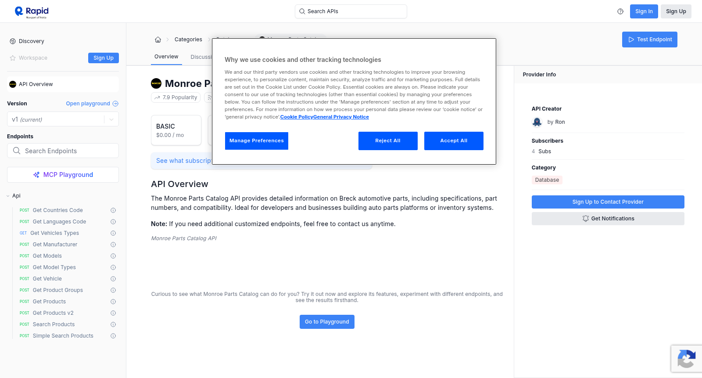Click Sign Up in top header
Image resolution: width=702 pixels, height=378 pixels.
pyautogui.click(x=676, y=11)
